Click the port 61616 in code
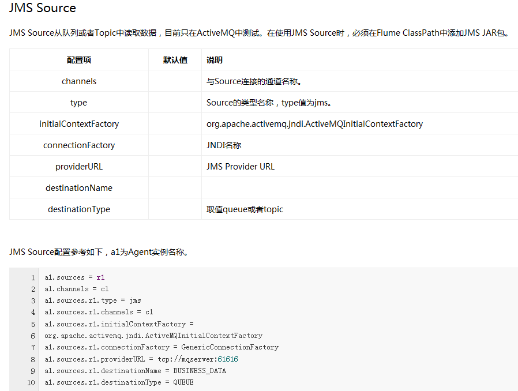The image size is (518, 391). (x=228, y=359)
